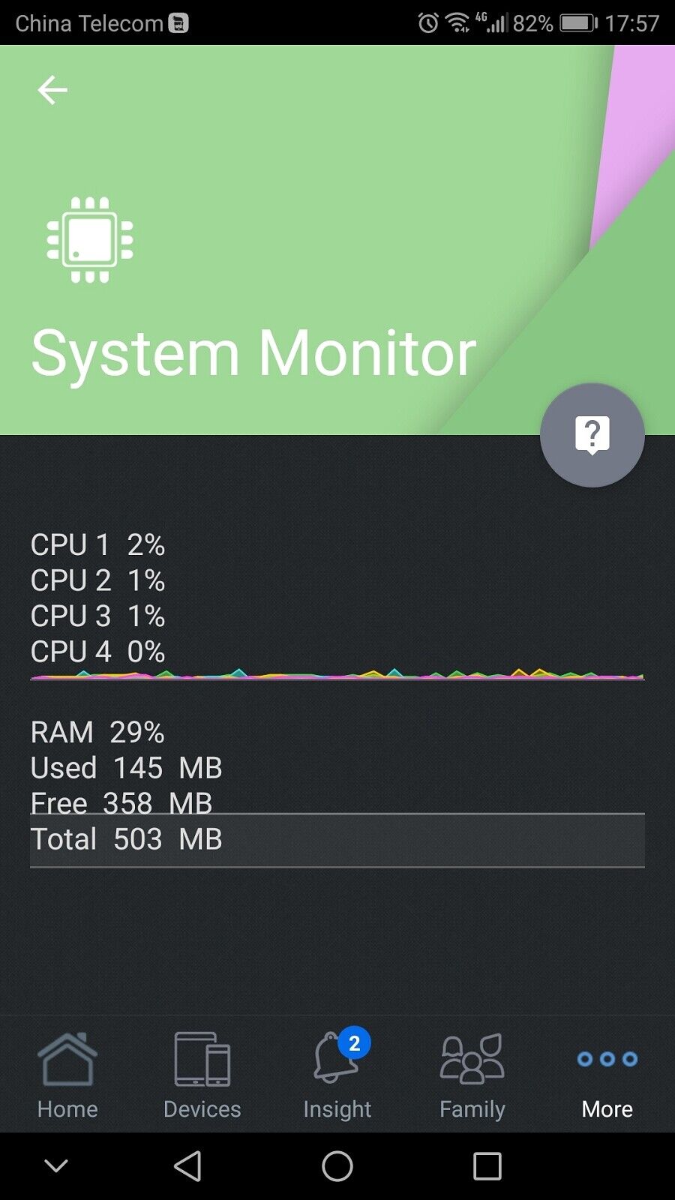675x1200 pixels.
Task: Tap the CPU usage line graph
Action: [337, 673]
